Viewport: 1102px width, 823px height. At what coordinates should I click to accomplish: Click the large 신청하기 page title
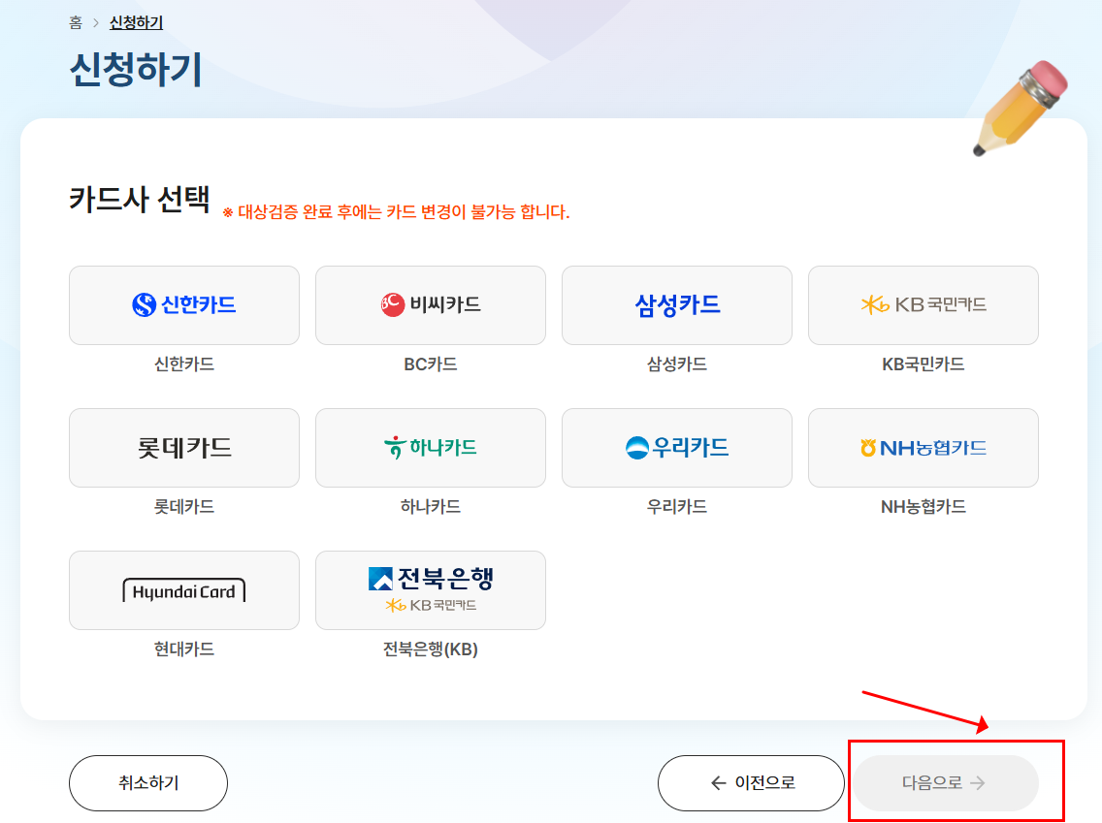tap(137, 70)
